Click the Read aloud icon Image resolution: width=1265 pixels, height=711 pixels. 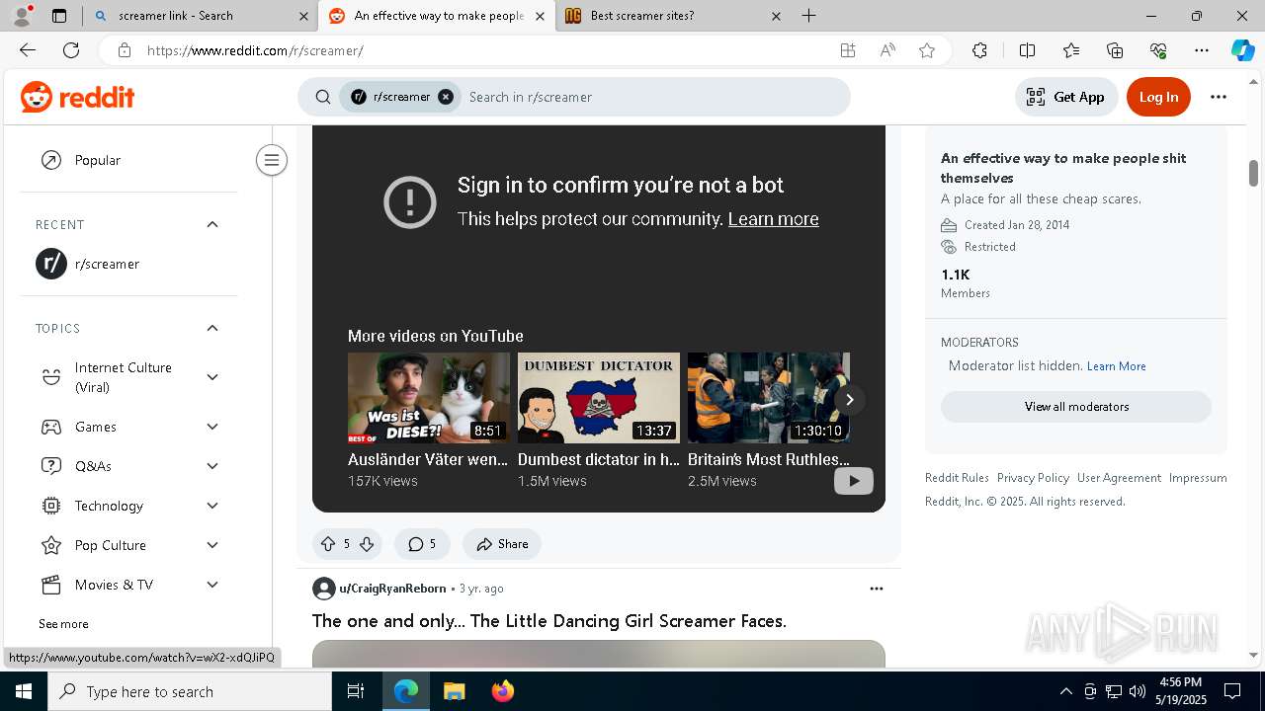pyautogui.click(x=887, y=50)
